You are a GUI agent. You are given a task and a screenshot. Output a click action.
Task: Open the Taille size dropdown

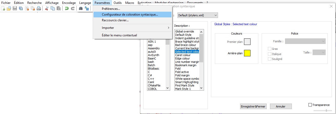[x=319, y=52]
